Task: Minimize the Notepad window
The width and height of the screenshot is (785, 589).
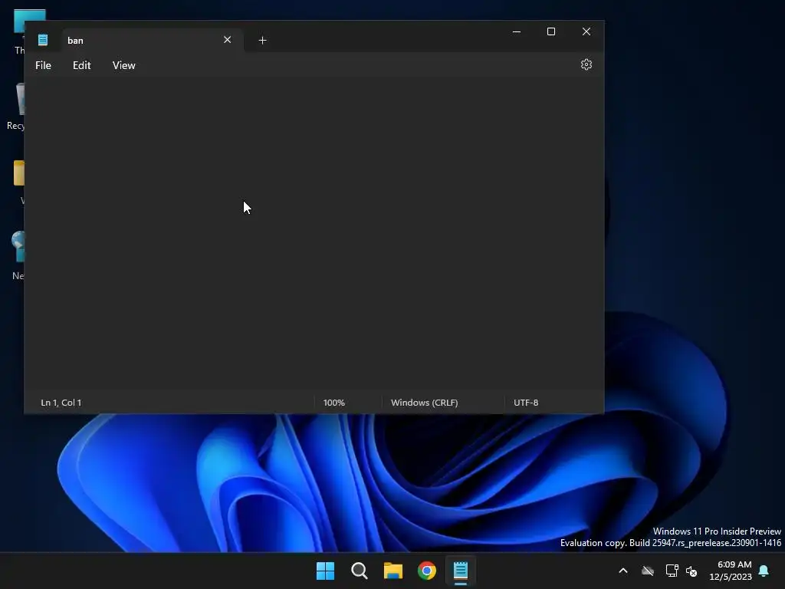Action: pyautogui.click(x=517, y=31)
